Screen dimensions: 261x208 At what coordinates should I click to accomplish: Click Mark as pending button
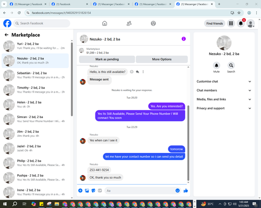tap(107, 59)
